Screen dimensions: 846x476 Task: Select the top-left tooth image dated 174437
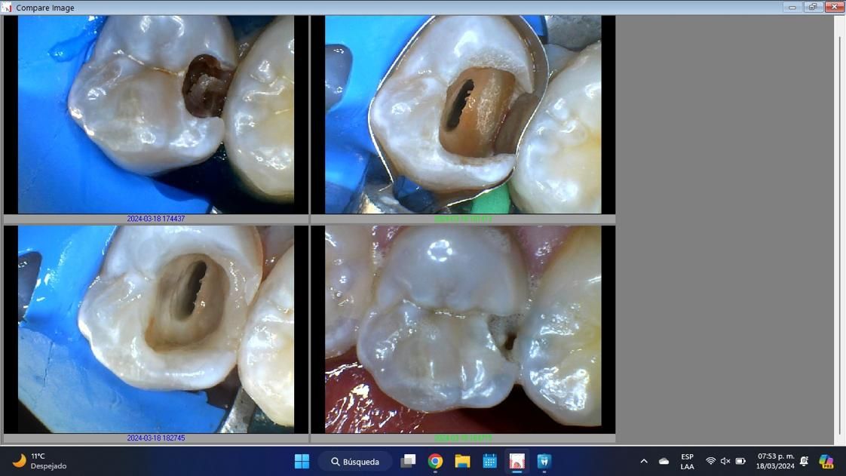(x=156, y=115)
